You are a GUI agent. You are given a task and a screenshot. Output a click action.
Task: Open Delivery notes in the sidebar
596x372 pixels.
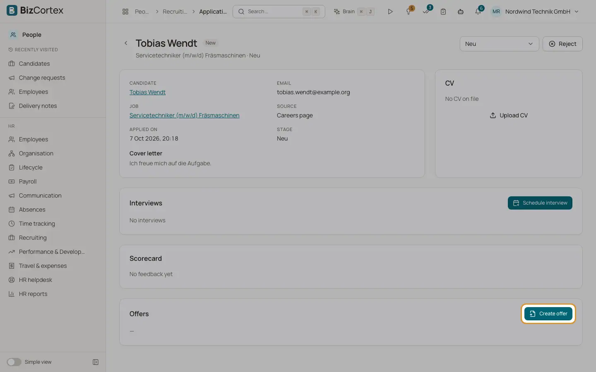[53, 106]
